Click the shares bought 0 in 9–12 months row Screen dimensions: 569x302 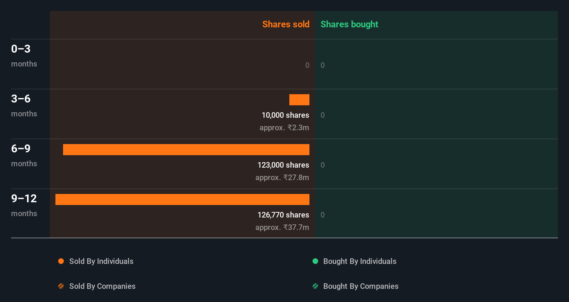323,215
